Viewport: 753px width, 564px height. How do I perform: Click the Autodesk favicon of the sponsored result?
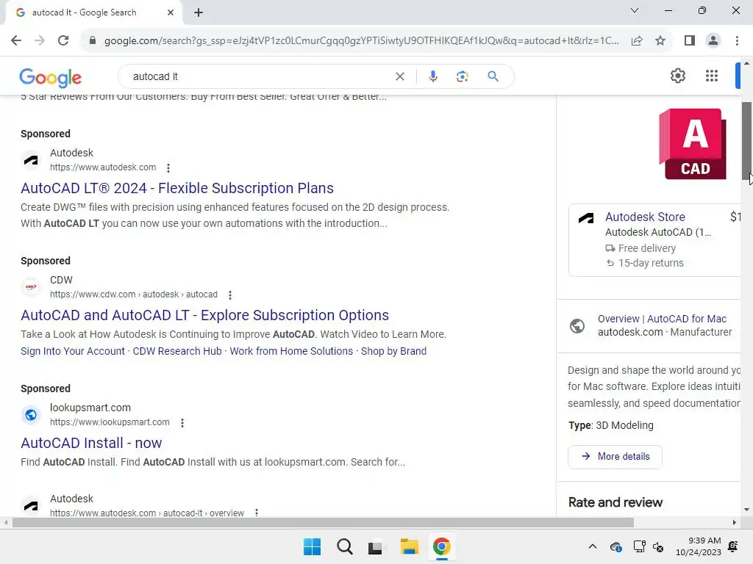pos(31,159)
